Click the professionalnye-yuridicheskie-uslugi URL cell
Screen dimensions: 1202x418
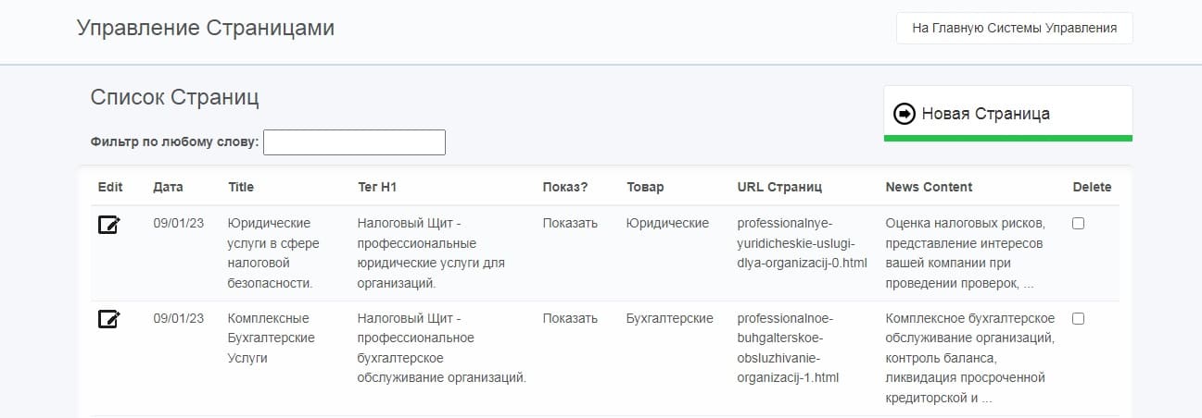coord(802,242)
